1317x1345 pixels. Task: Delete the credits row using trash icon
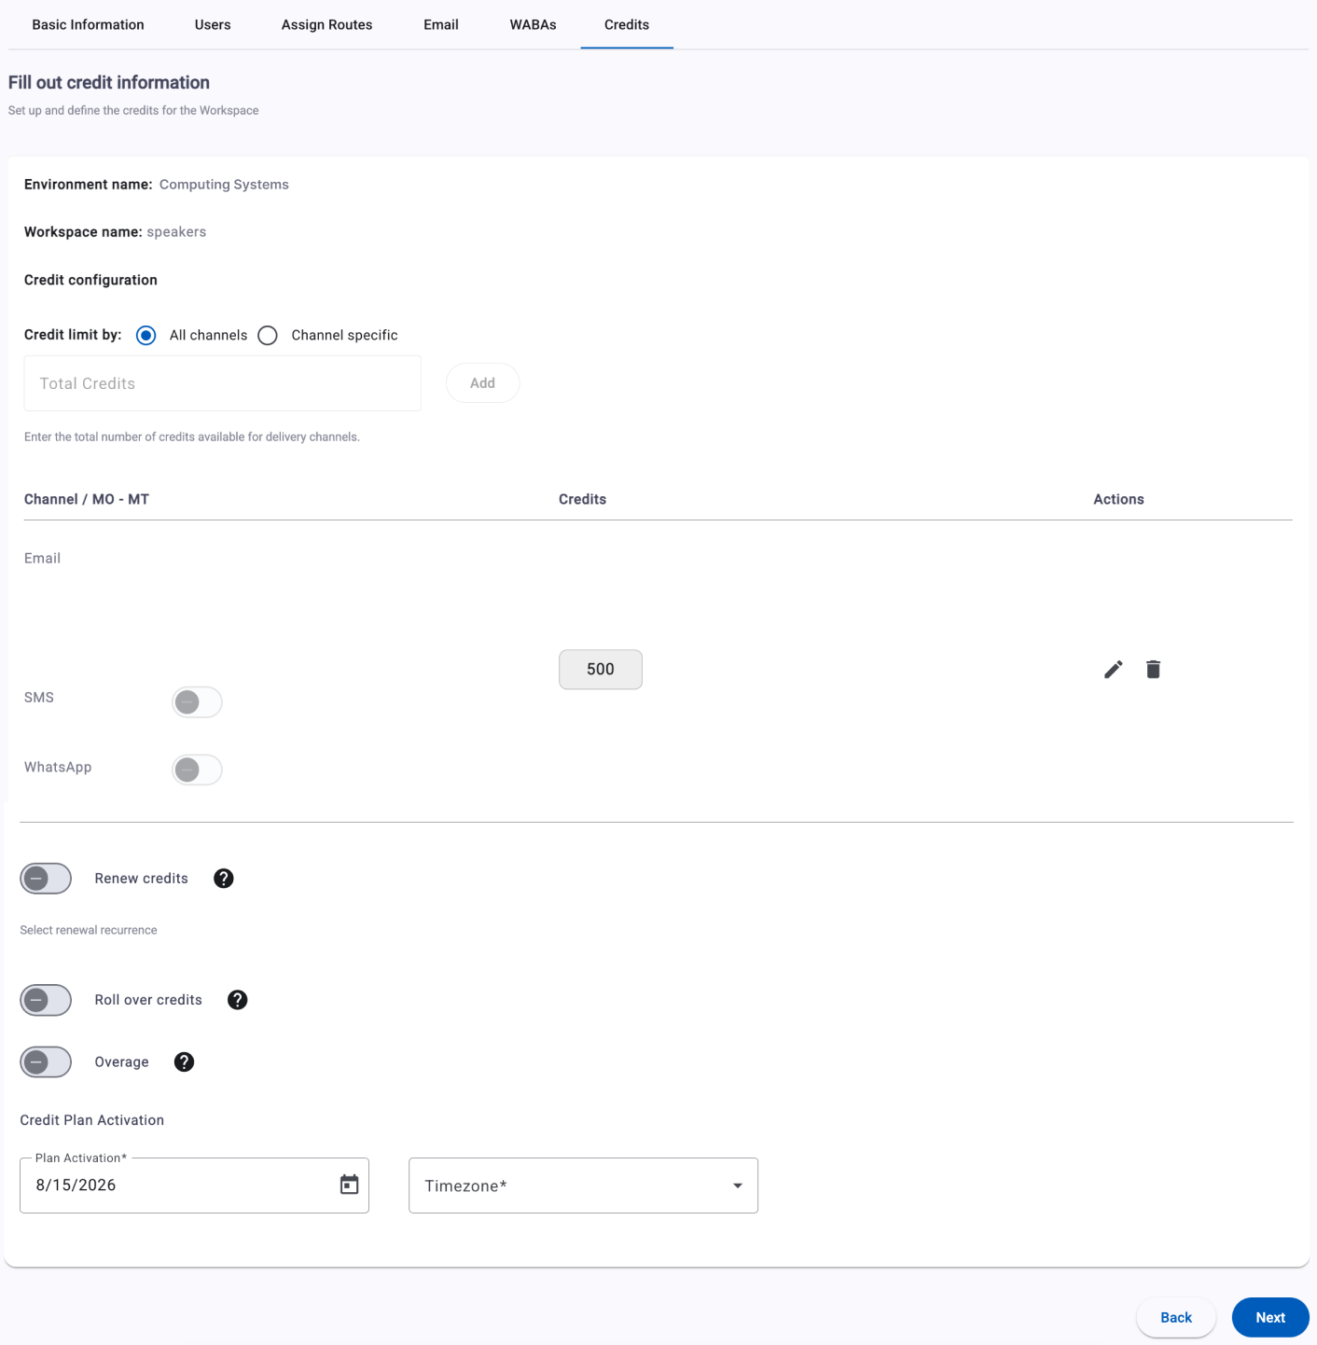coord(1153,670)
